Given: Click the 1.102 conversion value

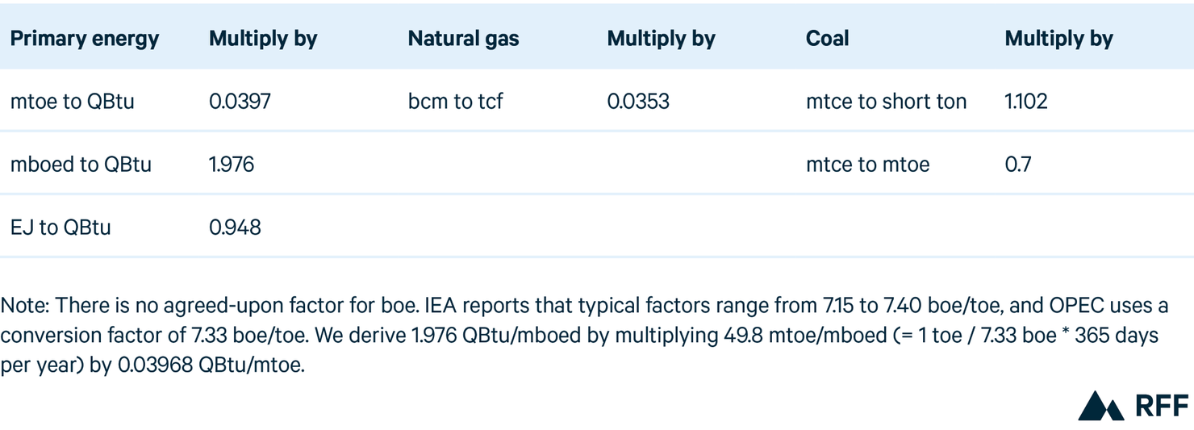Looking at the screenshot, I should click(x=1026, y=102).
